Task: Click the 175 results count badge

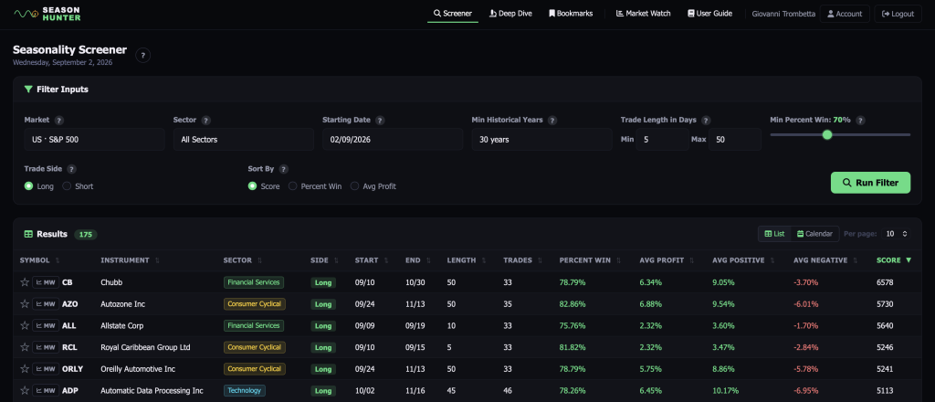Action: click(85, 235)
